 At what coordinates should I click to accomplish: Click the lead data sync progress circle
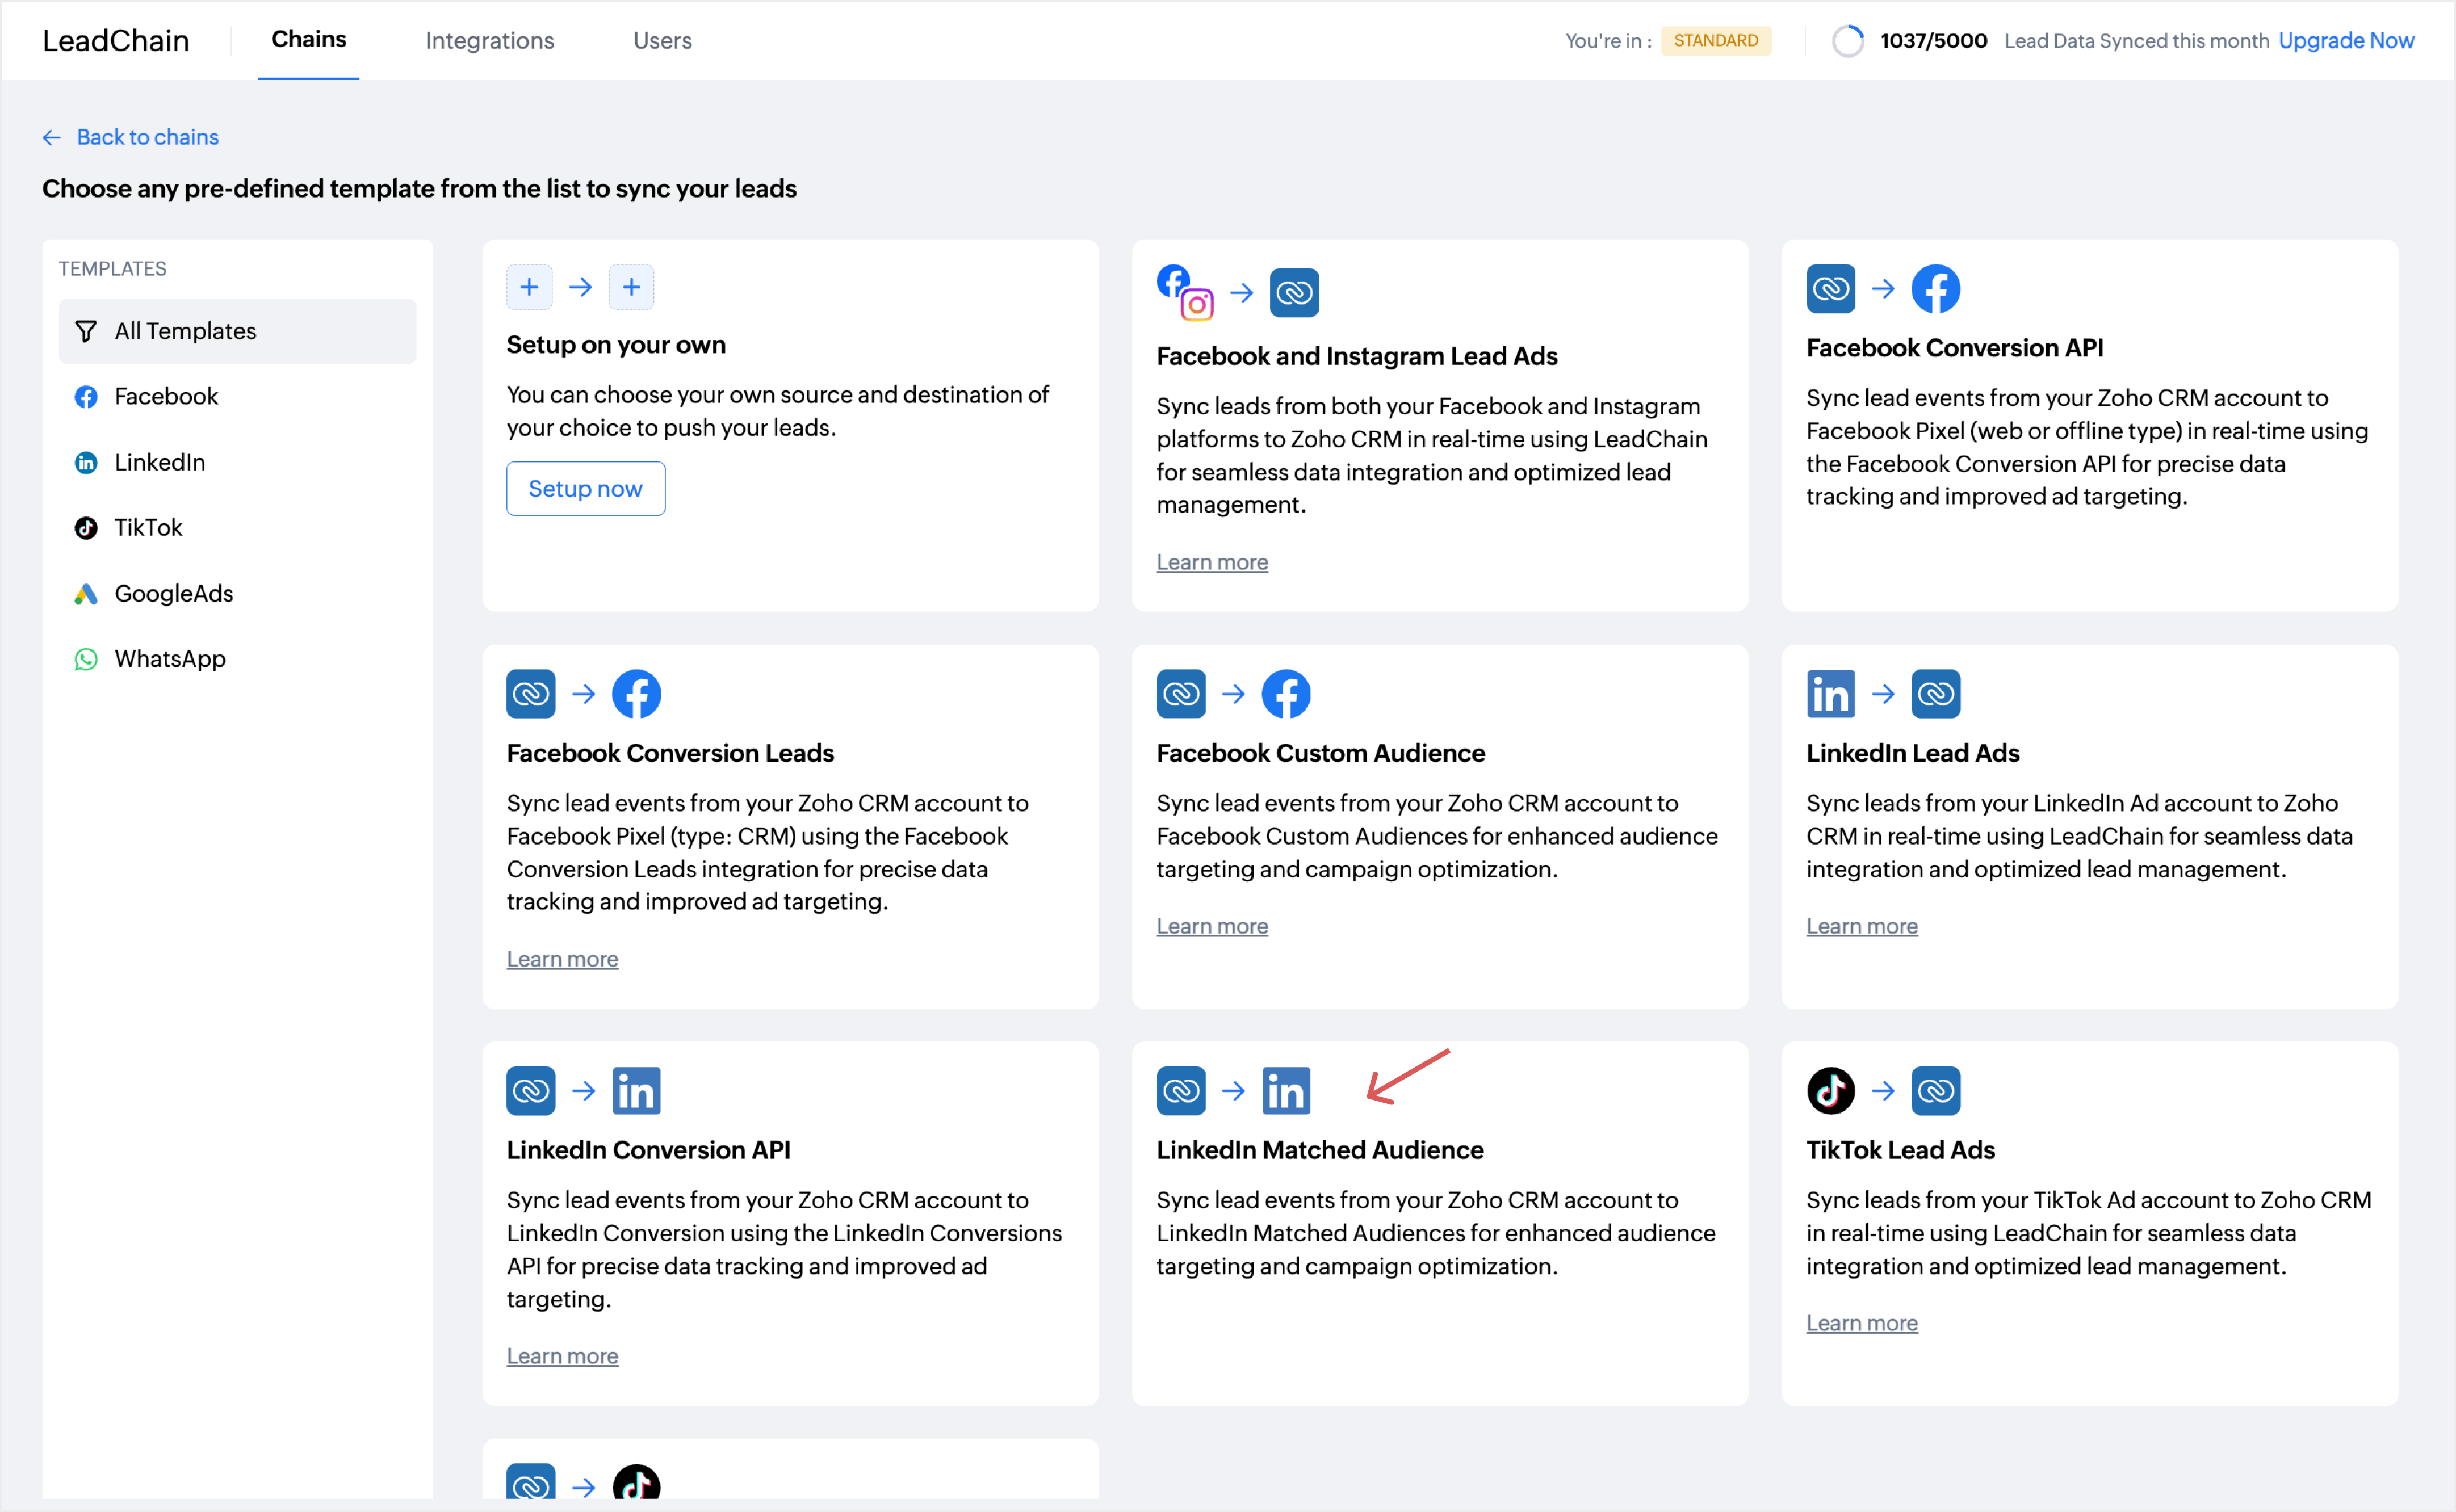pos(1847,41)
